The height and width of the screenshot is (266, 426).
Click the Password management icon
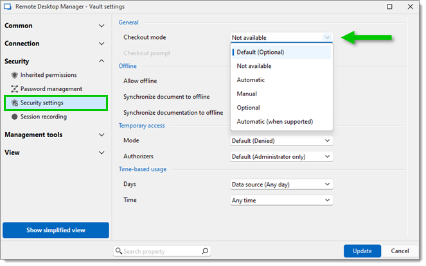click(x=14, y=89)
